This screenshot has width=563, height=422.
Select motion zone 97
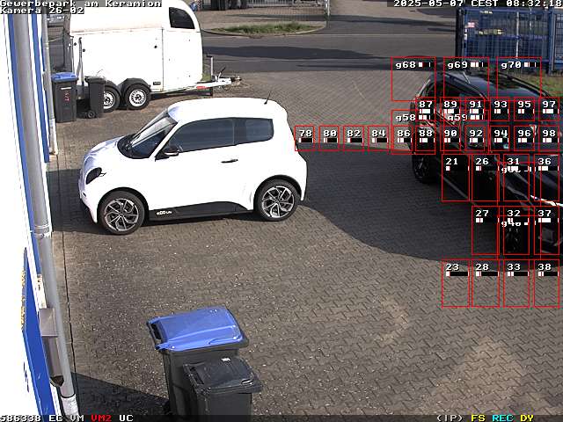click(549, 109)
